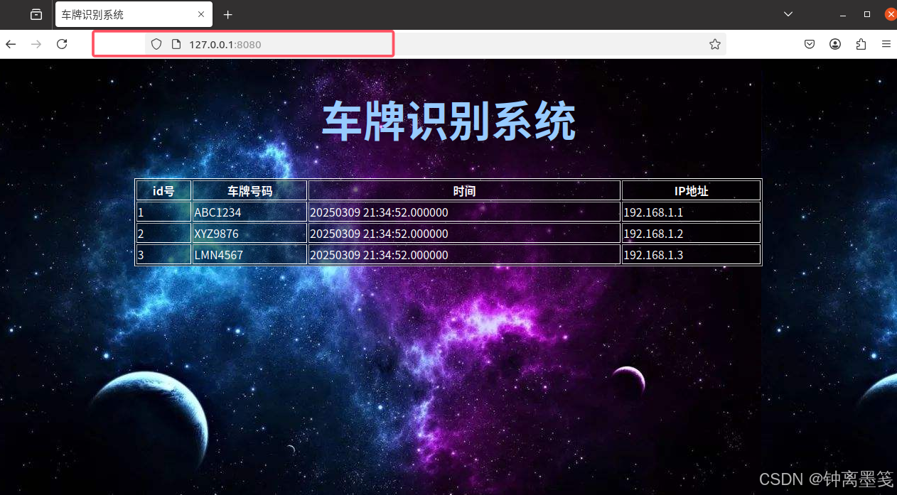Screen dimensions: 897x495
Task: Click id cell 3 in LMN4567 row
Action: (163, 254)
